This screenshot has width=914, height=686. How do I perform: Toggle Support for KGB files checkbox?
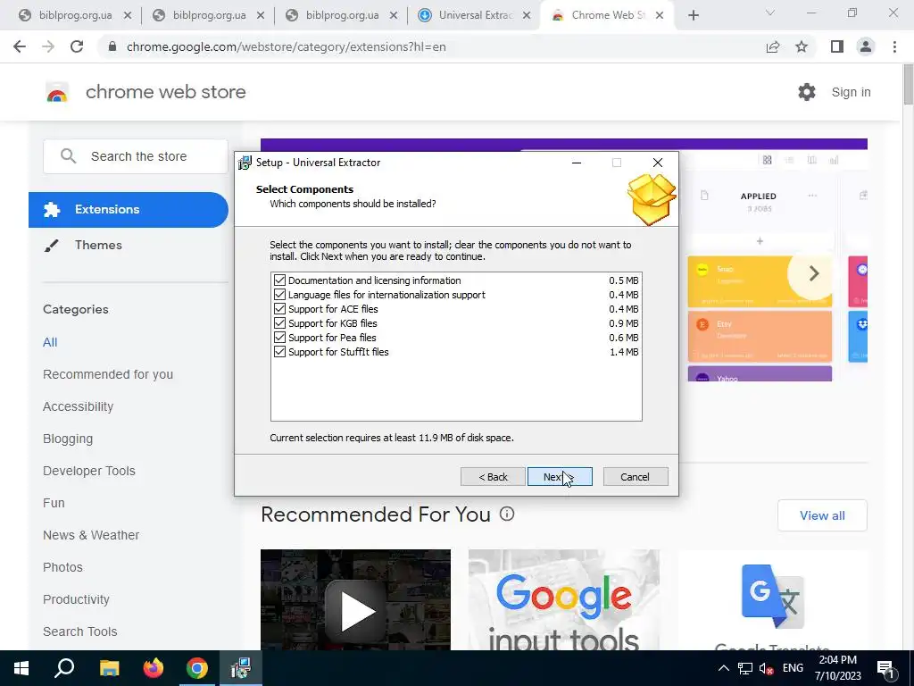(x=279, y=323)
